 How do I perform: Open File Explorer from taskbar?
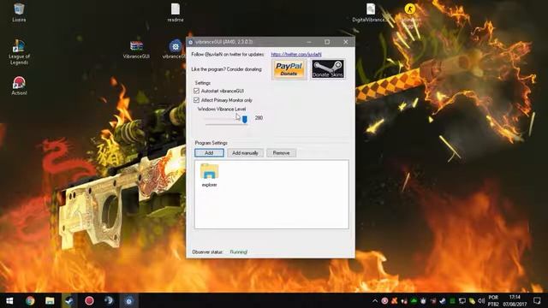(x=50, y=300)
